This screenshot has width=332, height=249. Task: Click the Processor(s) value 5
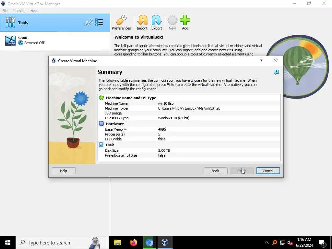click(x=159, y=134)
